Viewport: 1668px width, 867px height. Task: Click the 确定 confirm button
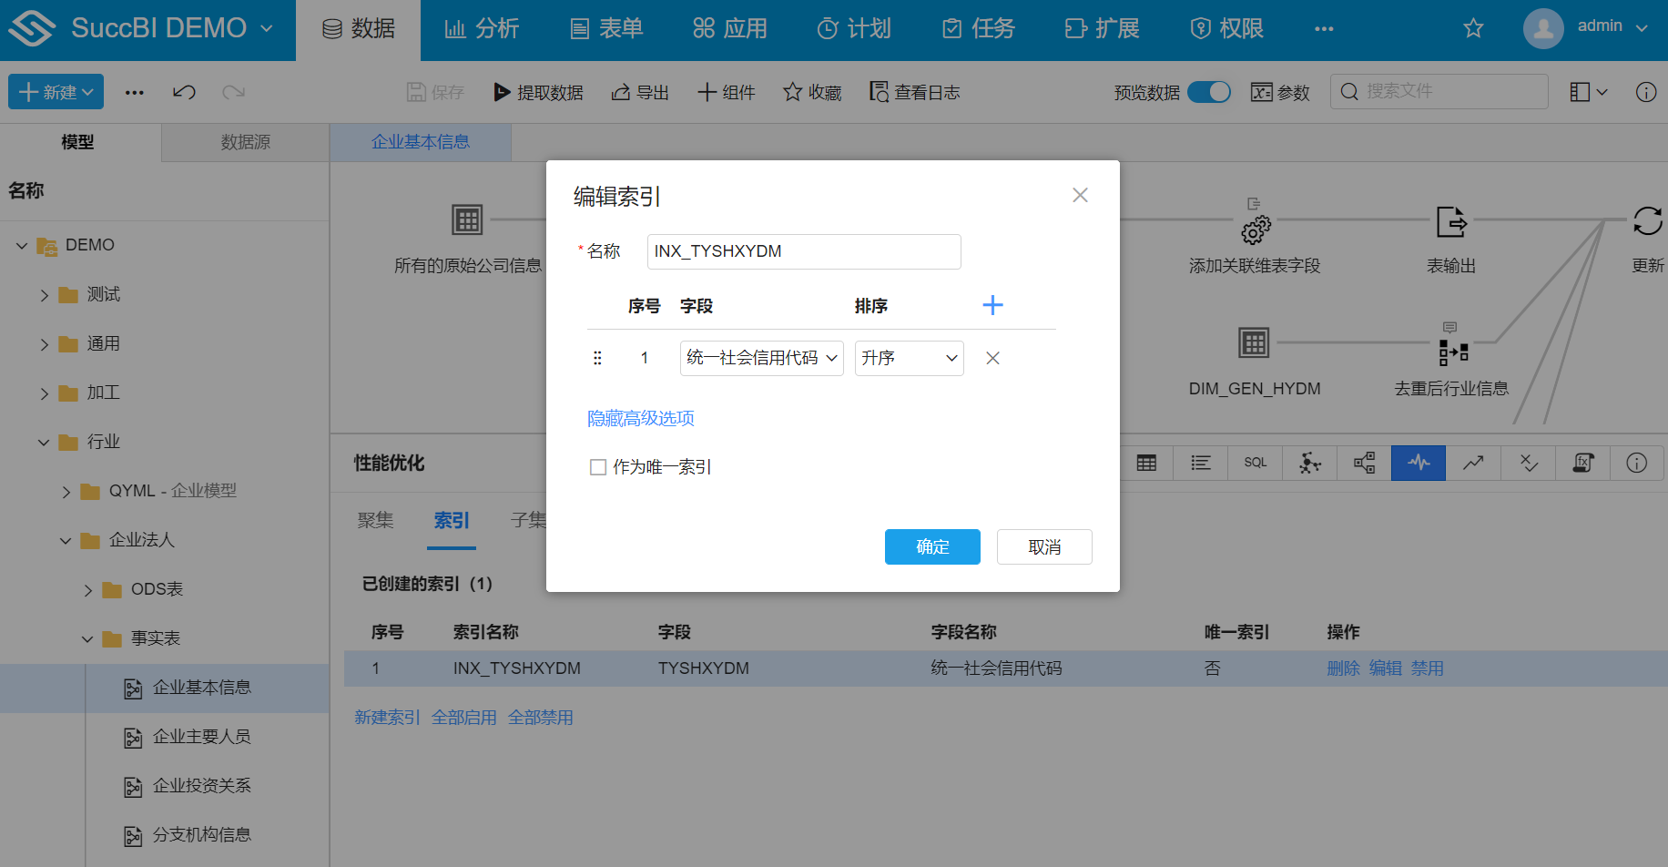click(x=932, y=546)
